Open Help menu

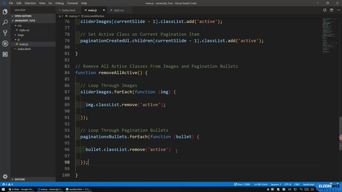84,3
